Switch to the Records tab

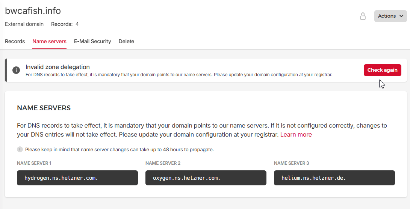click(x=15, y=41)
